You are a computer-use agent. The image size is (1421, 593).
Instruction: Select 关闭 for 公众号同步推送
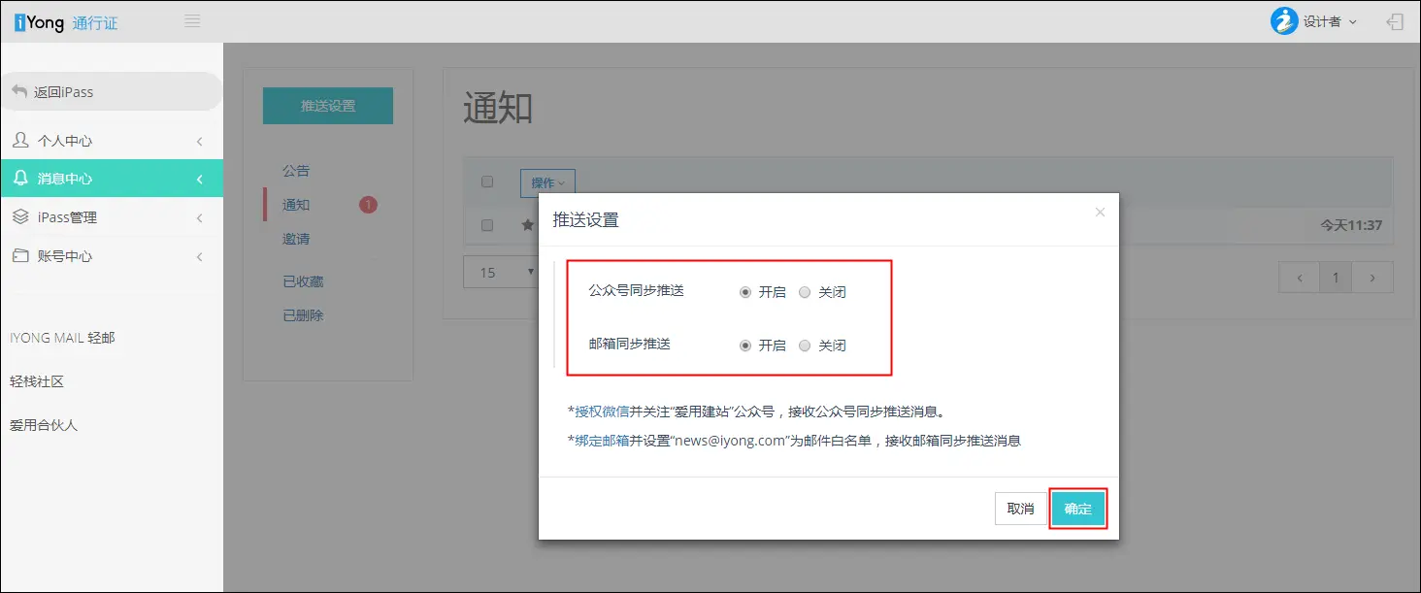[804, 292]
